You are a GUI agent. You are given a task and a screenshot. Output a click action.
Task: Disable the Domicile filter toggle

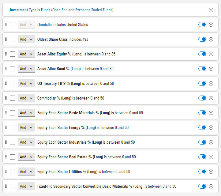click(202, 24)
